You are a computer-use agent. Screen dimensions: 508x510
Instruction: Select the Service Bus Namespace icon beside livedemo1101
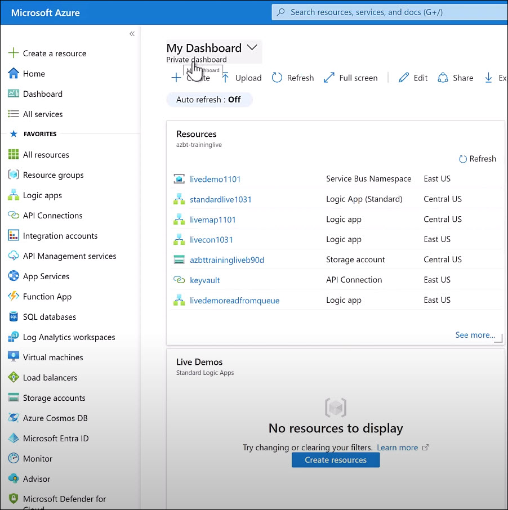[x=179, y=178]
